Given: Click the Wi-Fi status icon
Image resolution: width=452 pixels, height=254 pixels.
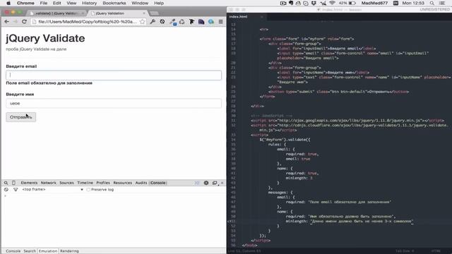Looking at the screenshot, I should pyautogui.click(x=332, y=3).
